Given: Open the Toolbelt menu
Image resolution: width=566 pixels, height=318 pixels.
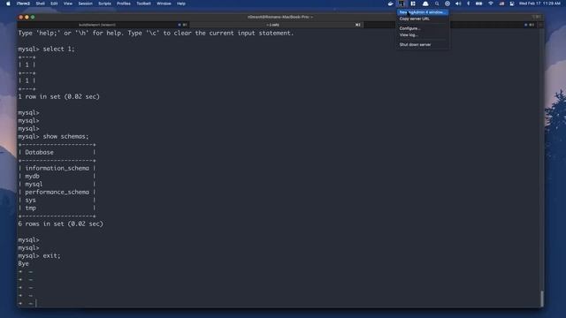Looking at the screenshot, I should [143, 4].
